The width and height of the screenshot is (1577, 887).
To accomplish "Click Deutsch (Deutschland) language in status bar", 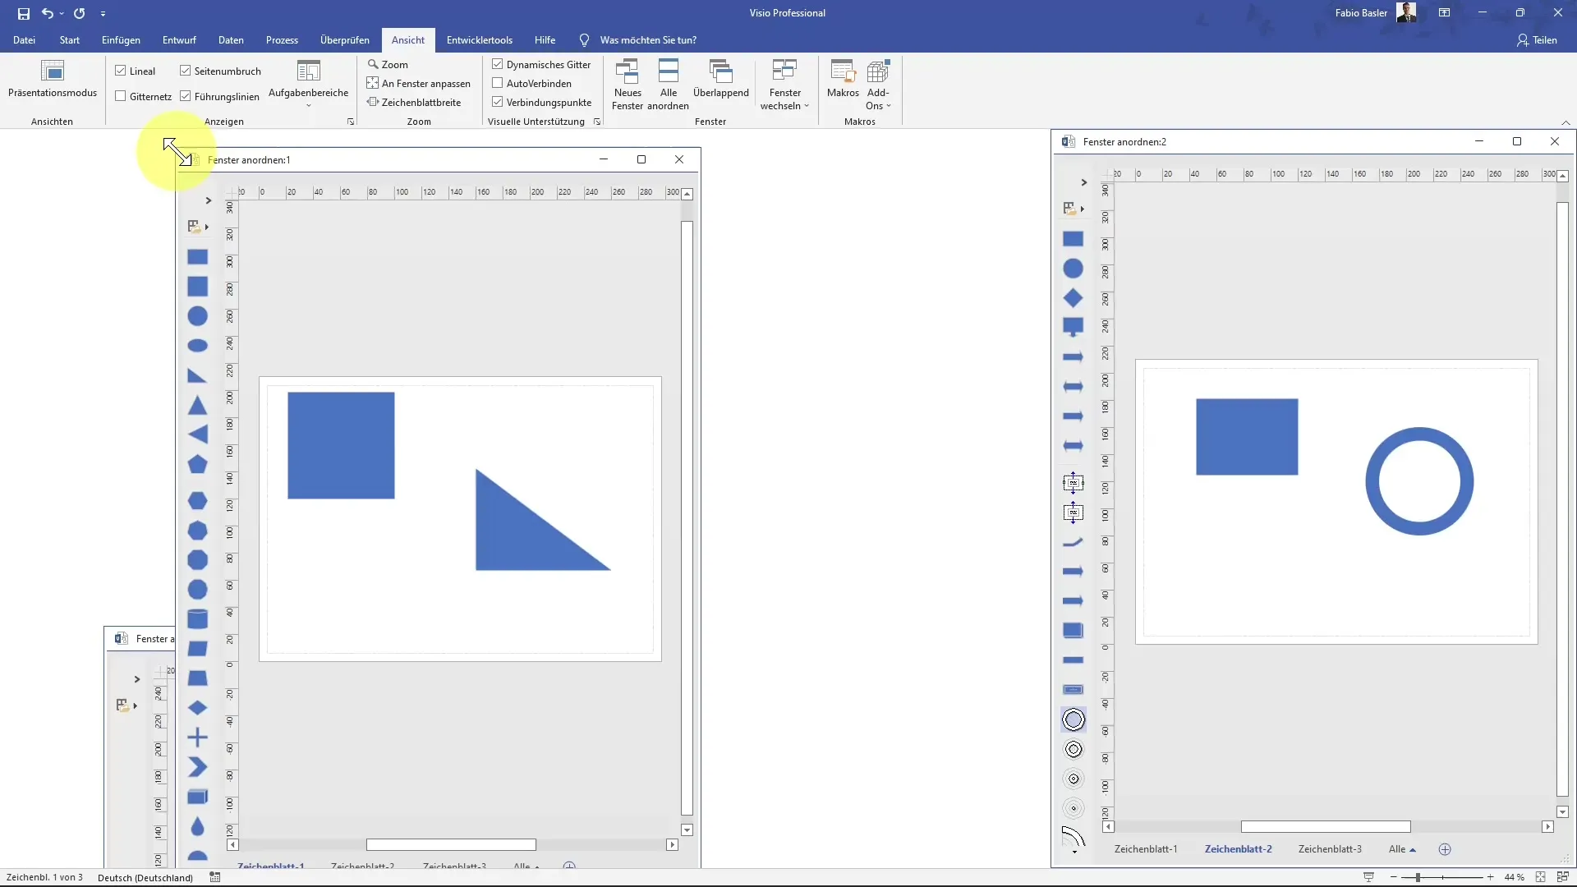I will click(x=145, y=877).
